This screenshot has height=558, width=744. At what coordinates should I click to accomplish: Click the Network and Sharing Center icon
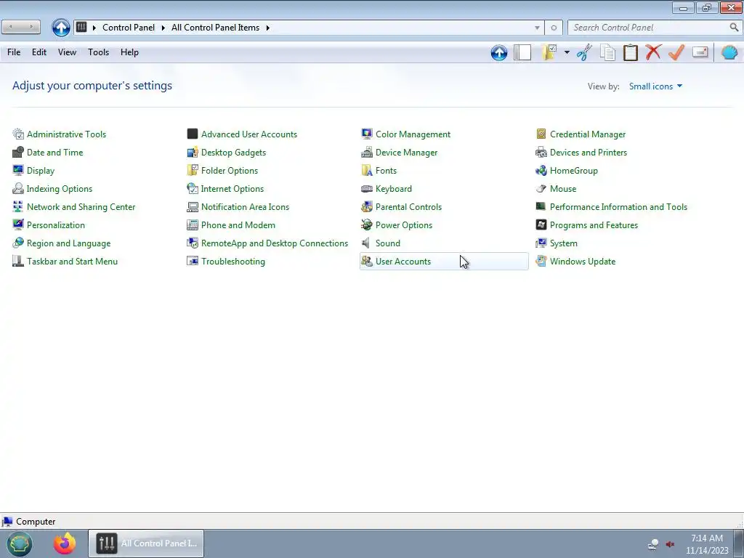click(x=18, y=207)
